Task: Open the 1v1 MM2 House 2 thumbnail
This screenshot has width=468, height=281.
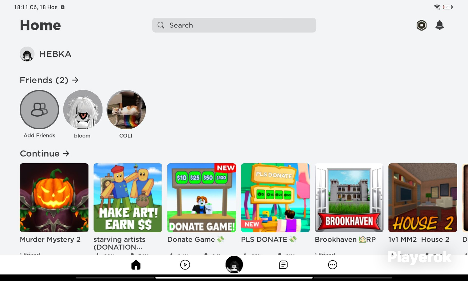Action: (x=423, y=198)
